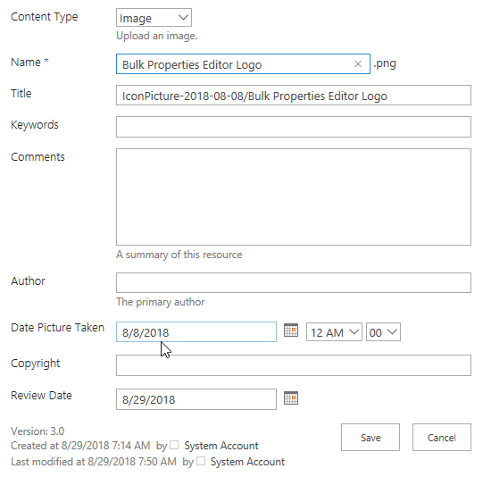Open the Created by System Account link

click(x=221, y=446)
